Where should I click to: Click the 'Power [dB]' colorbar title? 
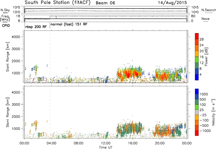(206, 57)
